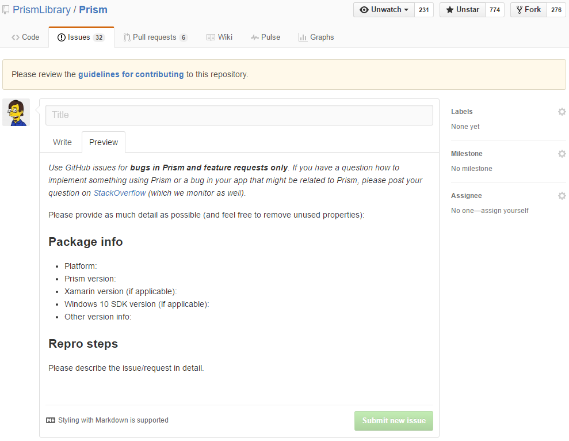Click the stargazers count 774
This screenshot has height=441, width=569.
(495, 10)
